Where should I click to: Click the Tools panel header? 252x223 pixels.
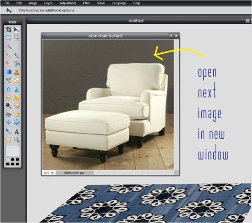coord(12,22)
